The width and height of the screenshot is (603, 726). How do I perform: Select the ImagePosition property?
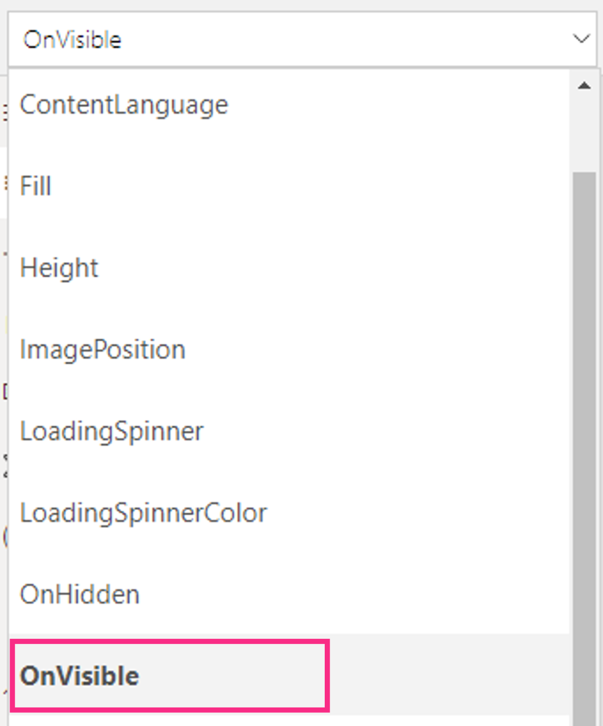[102, 349]
